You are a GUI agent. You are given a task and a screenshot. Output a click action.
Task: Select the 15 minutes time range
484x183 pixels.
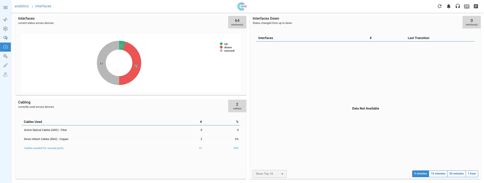pos(438,174)
